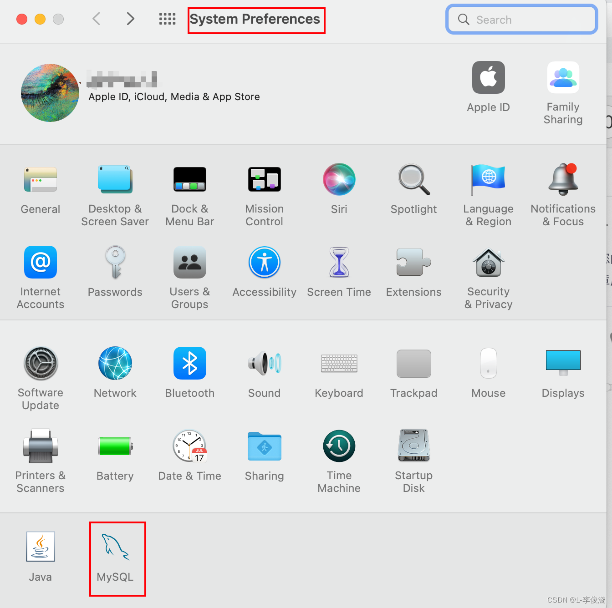The width and height of the screenshot is (612, 608).
Task: Go back with the left arrow
Action: [x=96, y=19]
